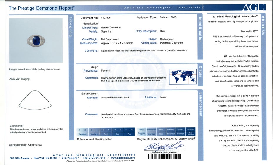Select the vertical Imaging tab
Viewport: 273px width, 165px height.
[x=71, y=27]
